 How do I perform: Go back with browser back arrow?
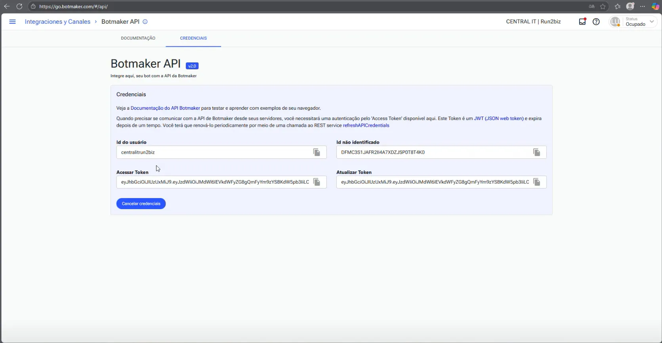[6, 6]
